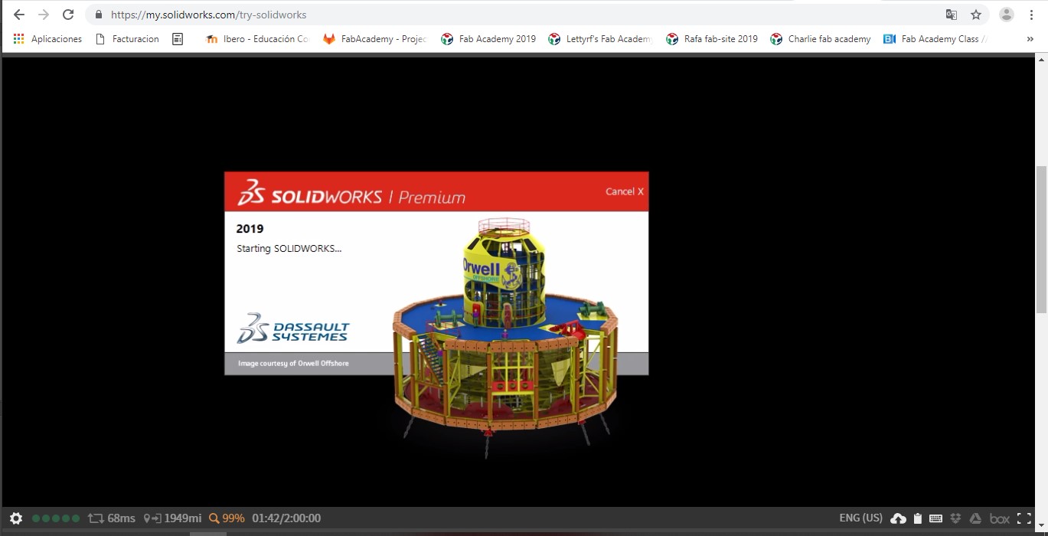This screenshot has width=1048, height=536.
Task: Open the Charlie fab academy bookmark
Action: tap(821, 39)
